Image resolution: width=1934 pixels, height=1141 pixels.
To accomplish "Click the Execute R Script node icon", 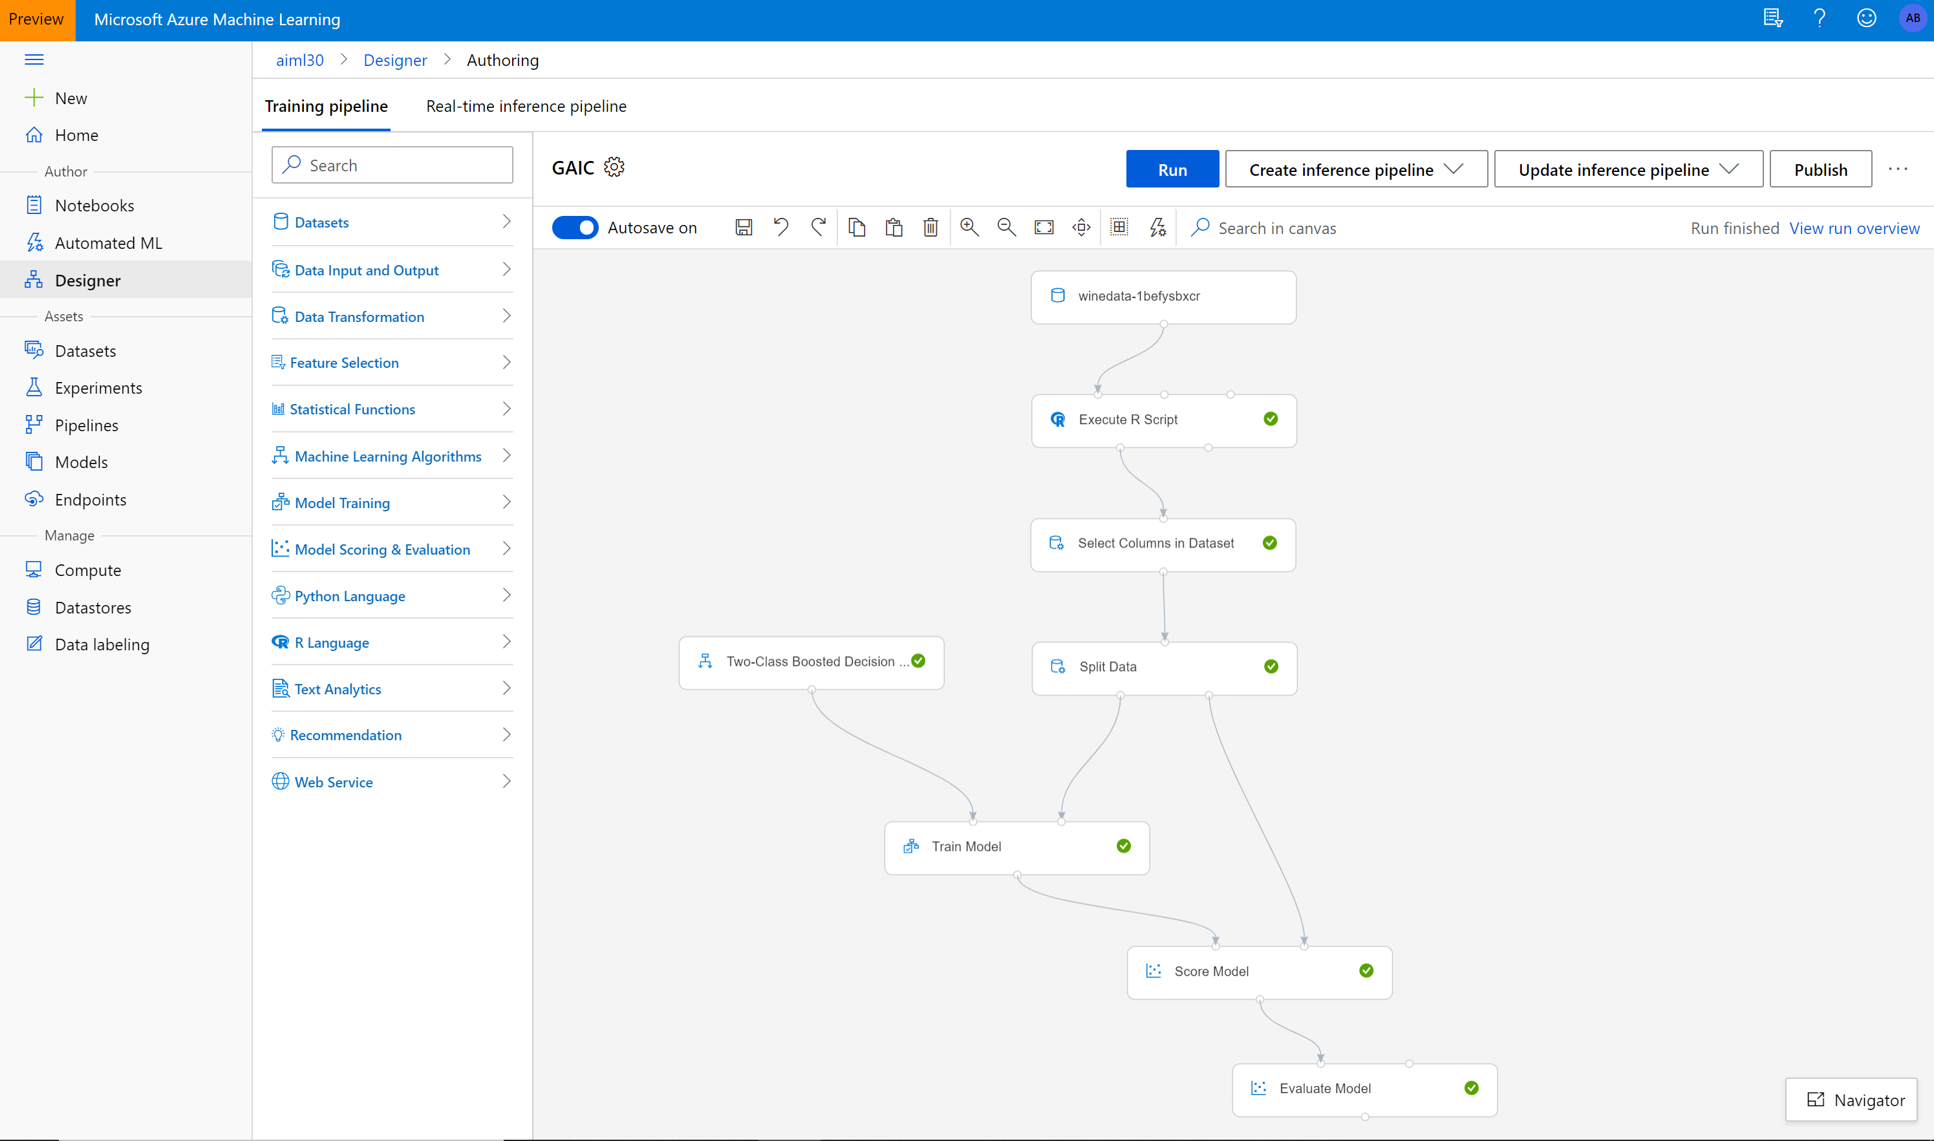I will (1059, 418).
